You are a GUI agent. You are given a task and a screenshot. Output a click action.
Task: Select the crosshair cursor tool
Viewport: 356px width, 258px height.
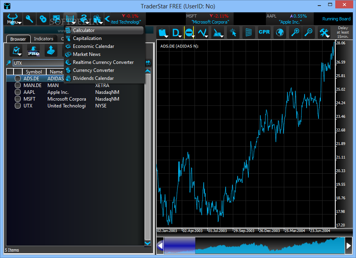coord(233,32)
